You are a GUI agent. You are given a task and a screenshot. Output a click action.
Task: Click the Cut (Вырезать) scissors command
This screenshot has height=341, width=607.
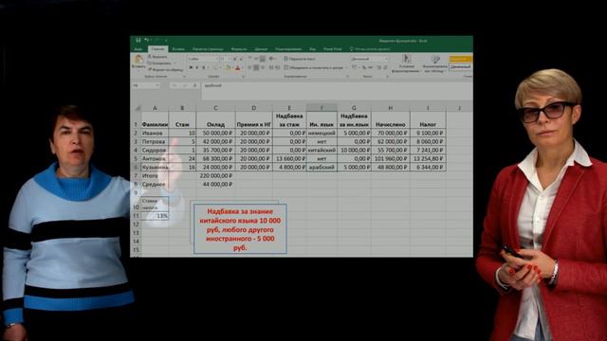click(x=157, y=57)
